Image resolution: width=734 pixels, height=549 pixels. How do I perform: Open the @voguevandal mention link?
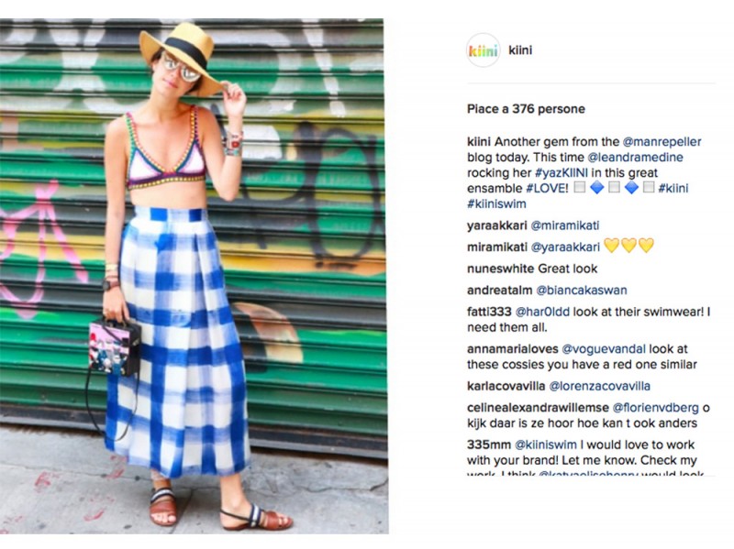coord(604,349)
